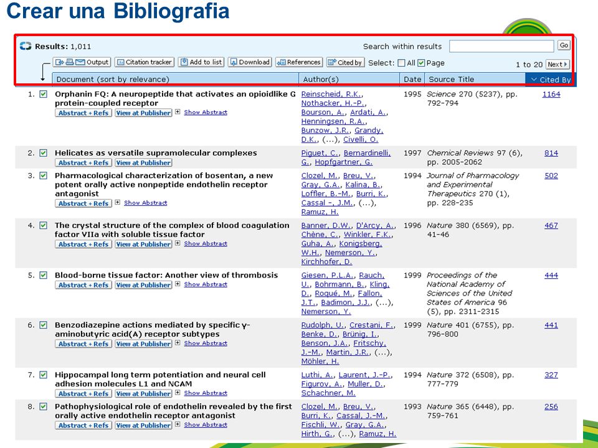Screen dimensions: 598x448
Task: Open author link Banner, D.W.
Action: 326,225
